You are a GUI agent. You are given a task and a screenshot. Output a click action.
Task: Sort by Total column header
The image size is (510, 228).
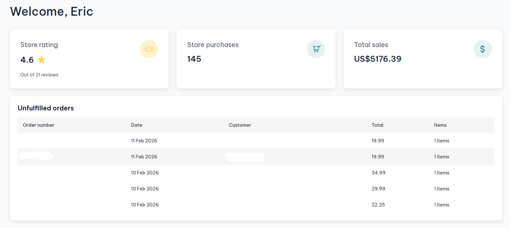377,125
